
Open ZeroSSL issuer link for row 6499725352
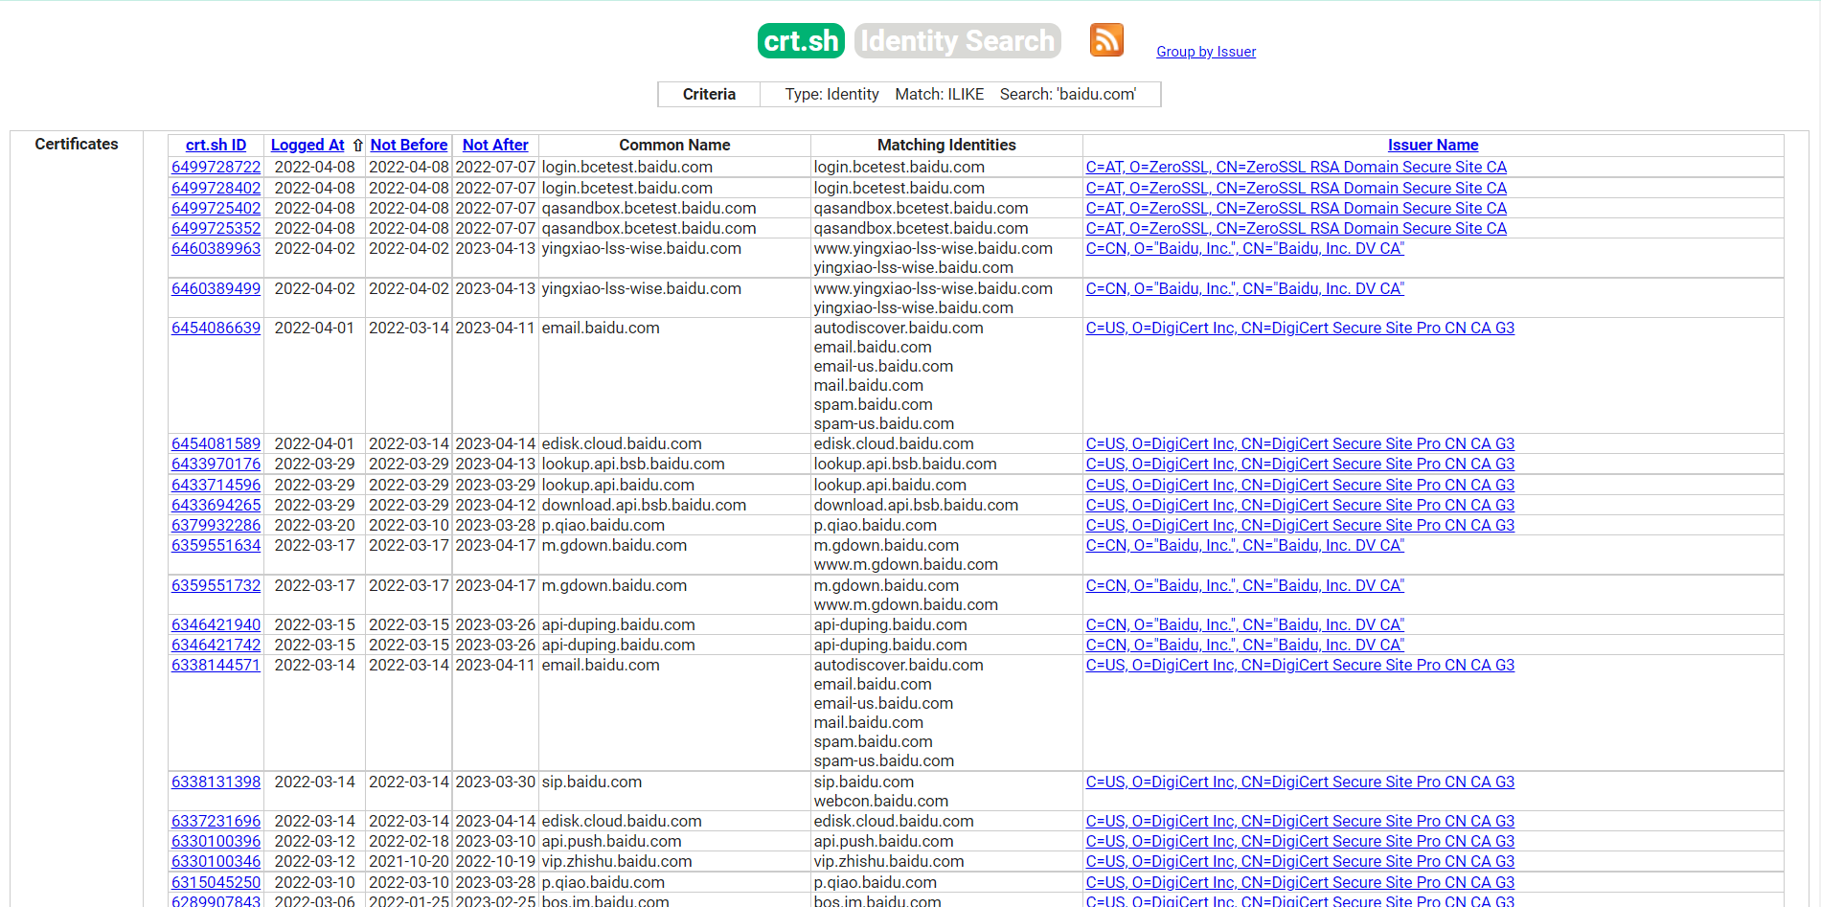click(x=1296, y=228)
